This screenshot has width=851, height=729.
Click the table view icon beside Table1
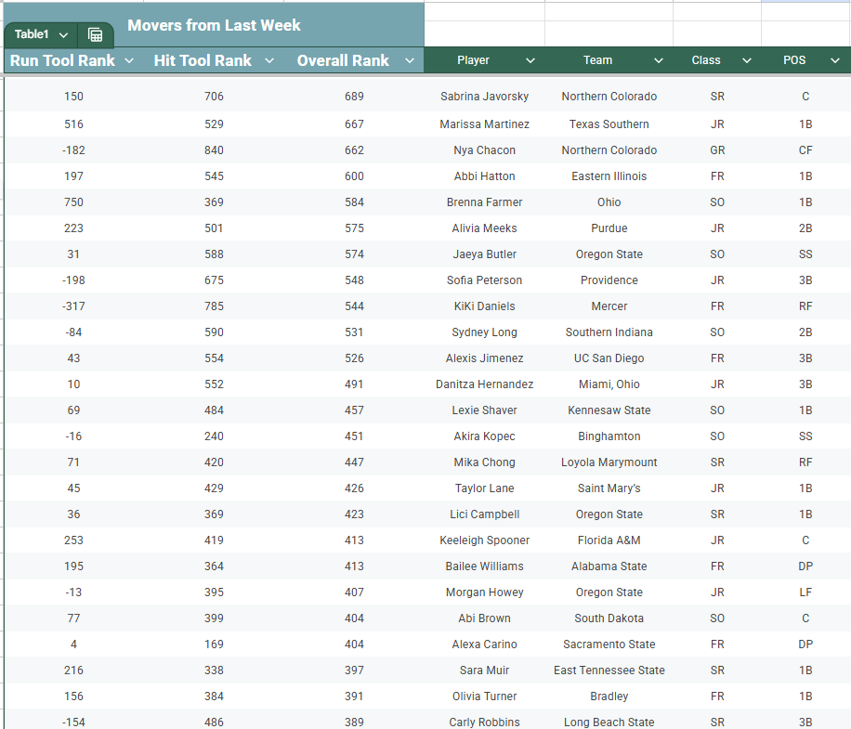96,34
